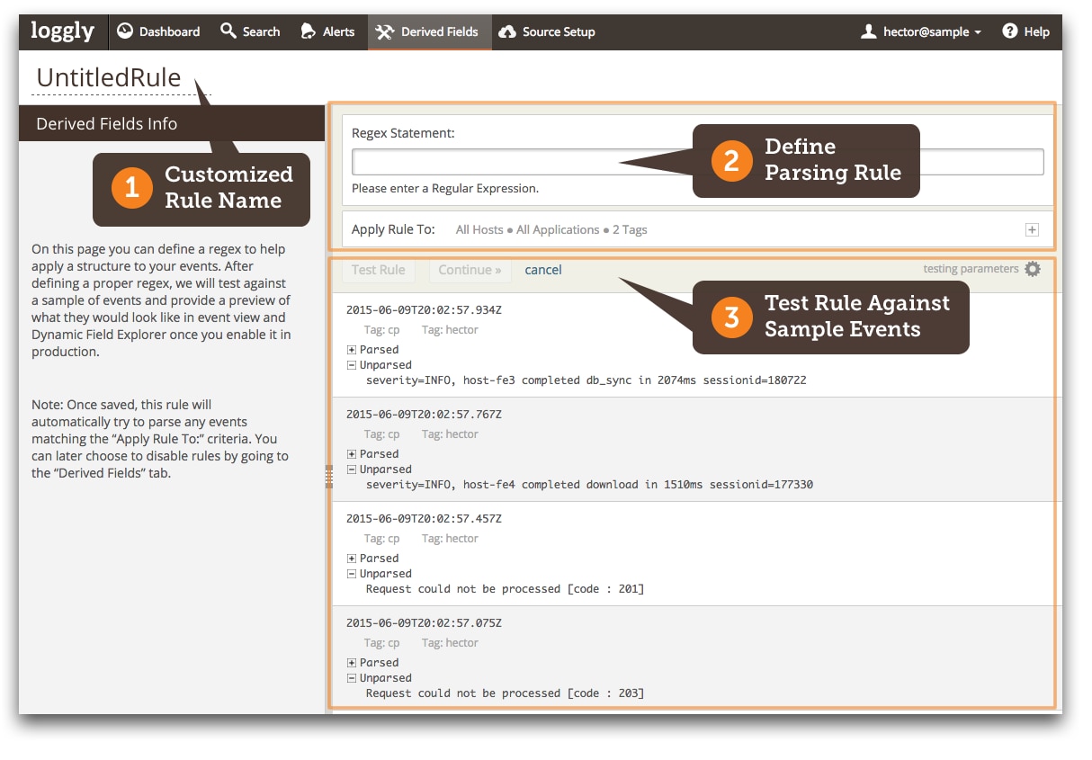The width and height of the screenshot is (1092, 760).
Task: Expand Parsed section of first event
Action: (x=352, y=350)
